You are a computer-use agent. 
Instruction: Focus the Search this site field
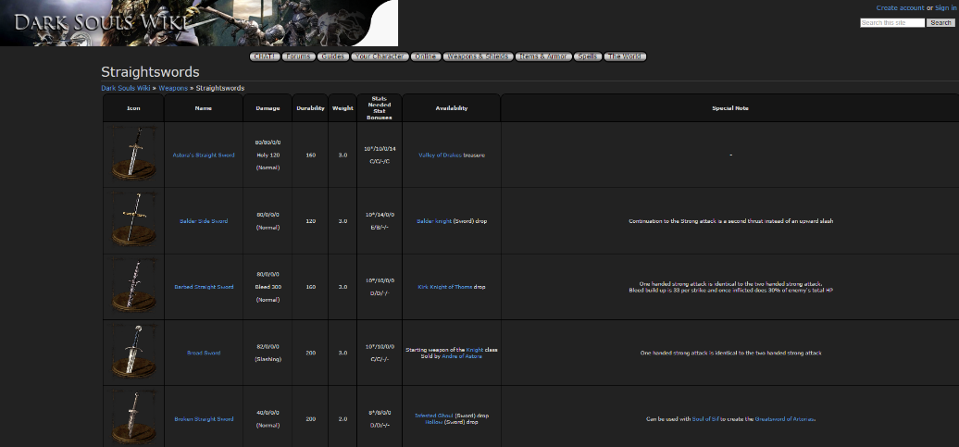(892, 22)
